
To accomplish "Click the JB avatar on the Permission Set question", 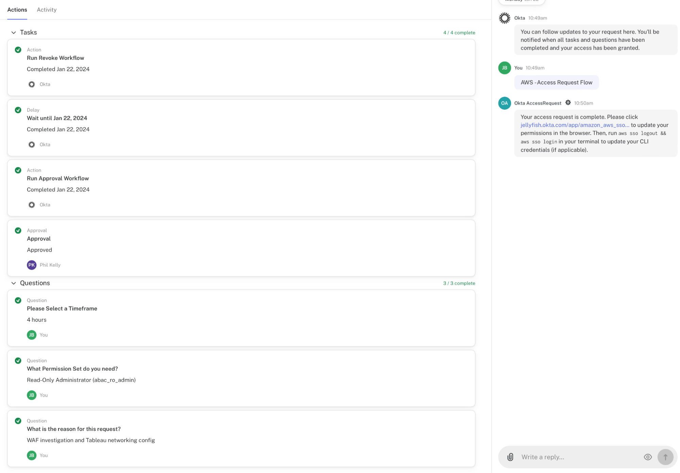I will click(x=31, y=395).
